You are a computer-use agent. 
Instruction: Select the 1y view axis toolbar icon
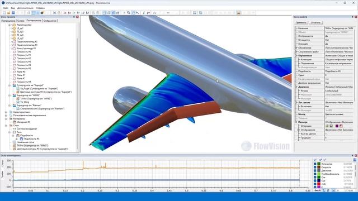click(x=74, y=13)
